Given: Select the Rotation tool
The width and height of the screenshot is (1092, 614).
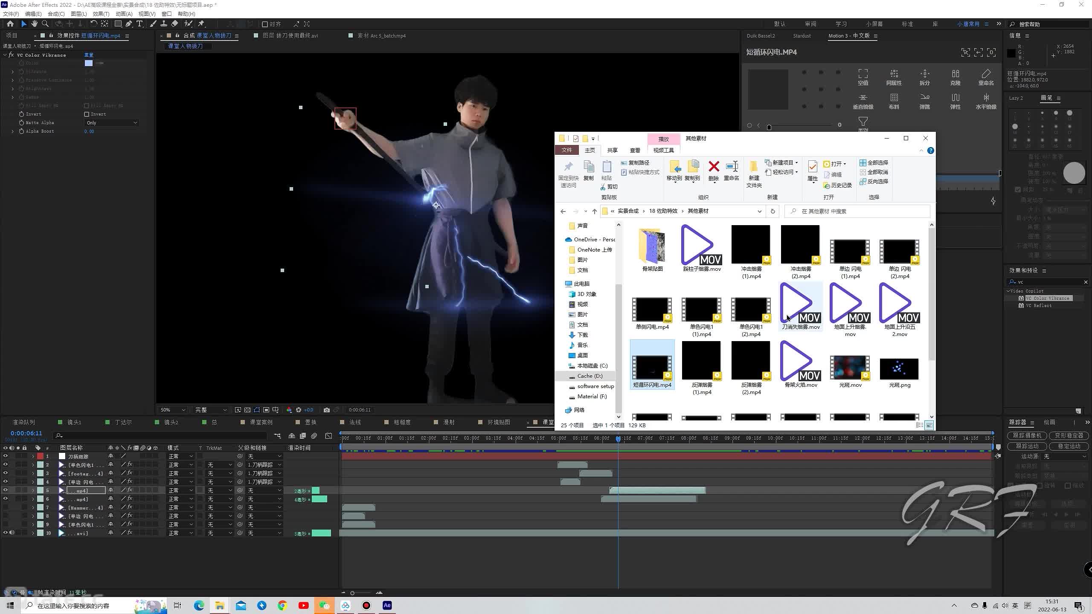Looking at the screenshot, I should click(93, 24).
